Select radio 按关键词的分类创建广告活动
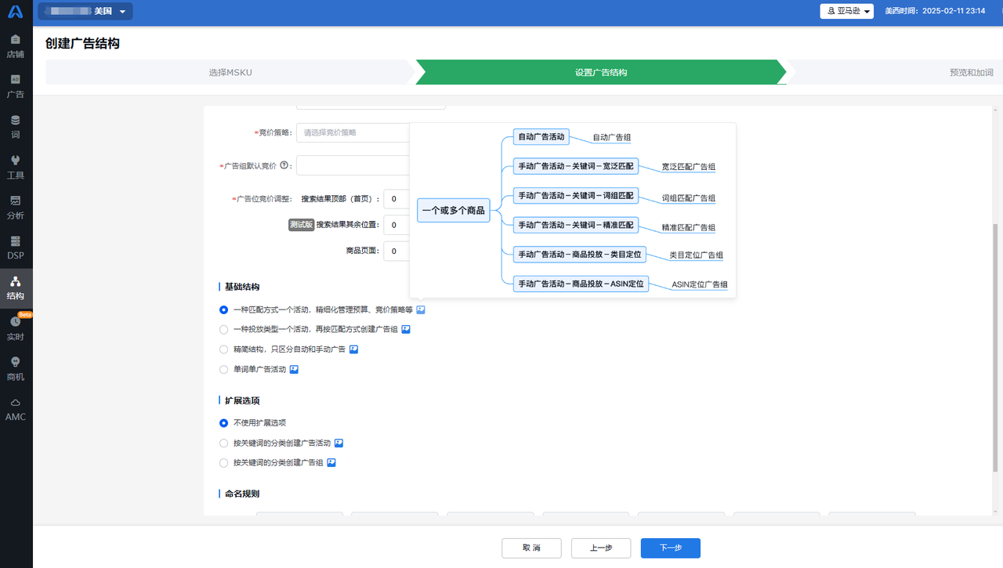Screen dimensions: 1003x568 point(224,443)
